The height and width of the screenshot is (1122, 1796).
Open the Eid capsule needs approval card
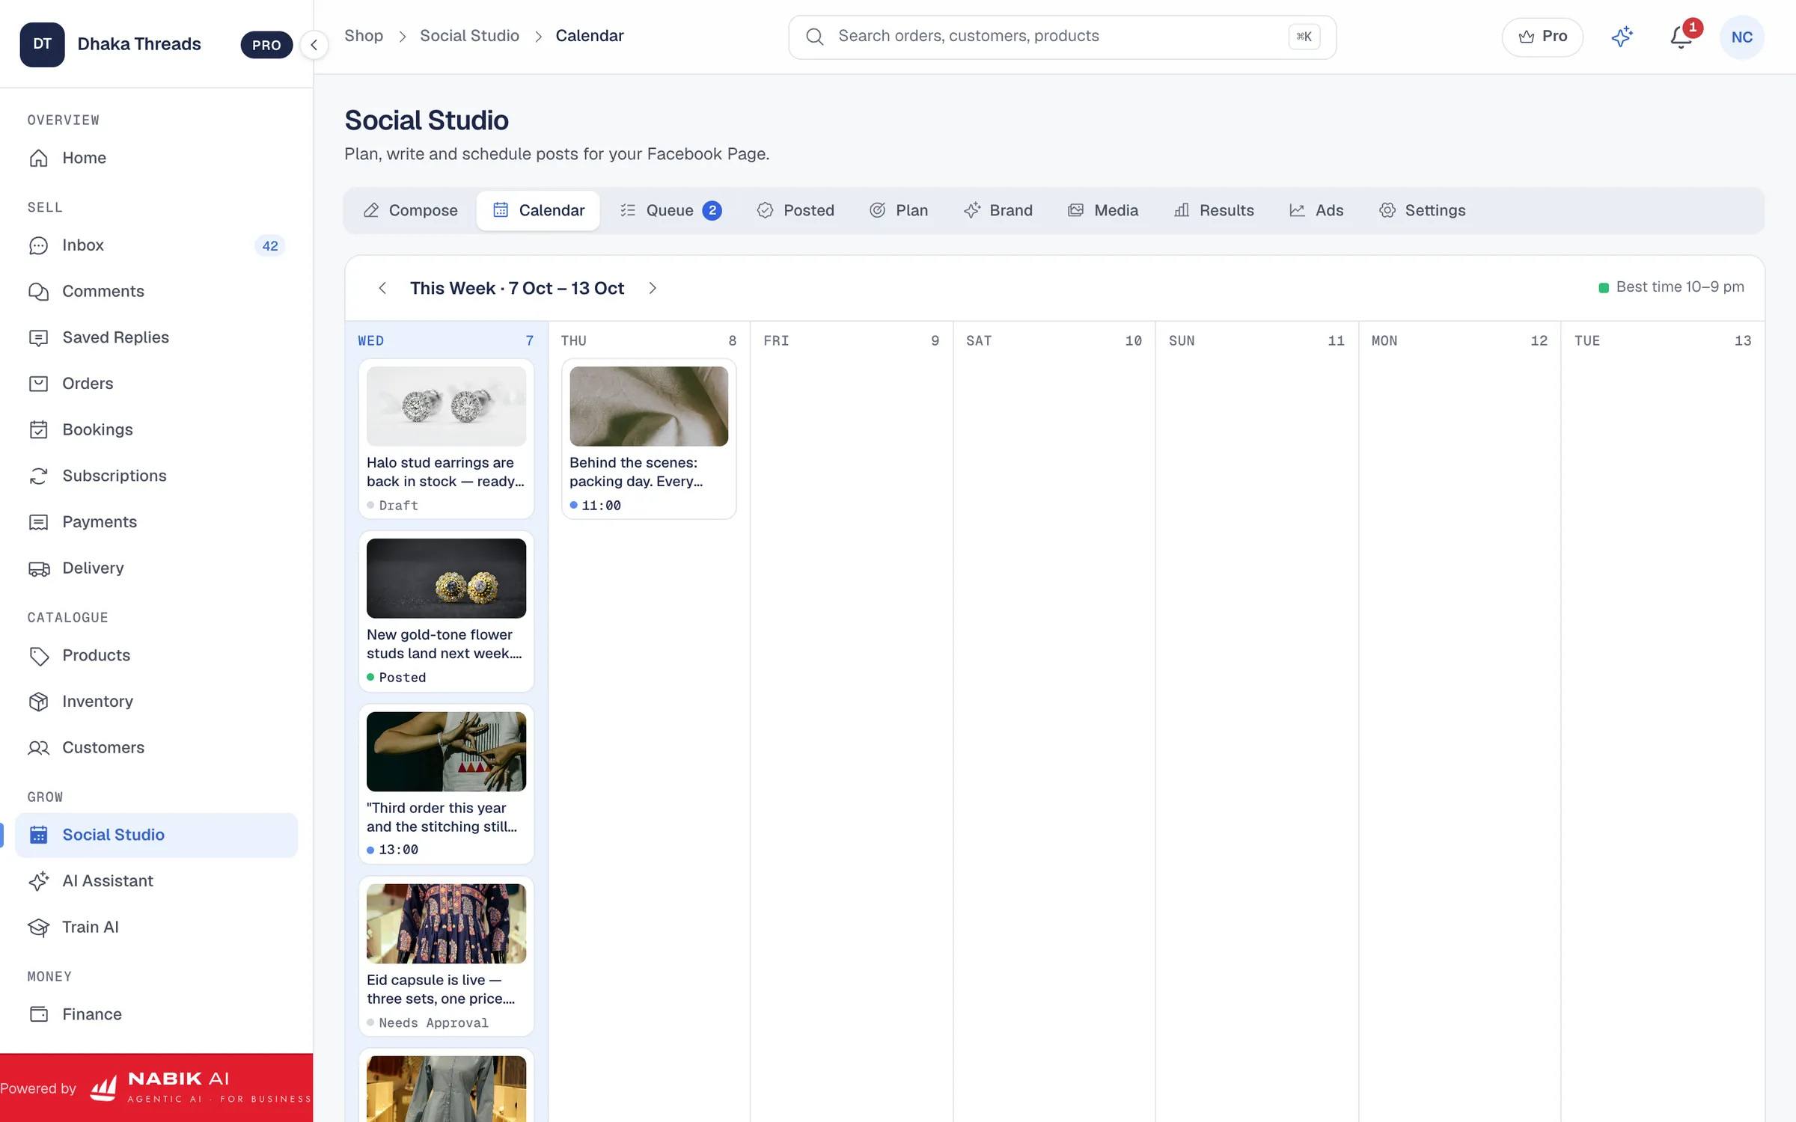coord(446,956)
